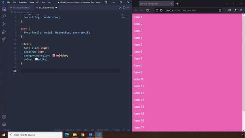Viewport: 245px width, 138px height.
Task: Select CSS Grid Introduction browser tab
Action: (x=156, y=3)
